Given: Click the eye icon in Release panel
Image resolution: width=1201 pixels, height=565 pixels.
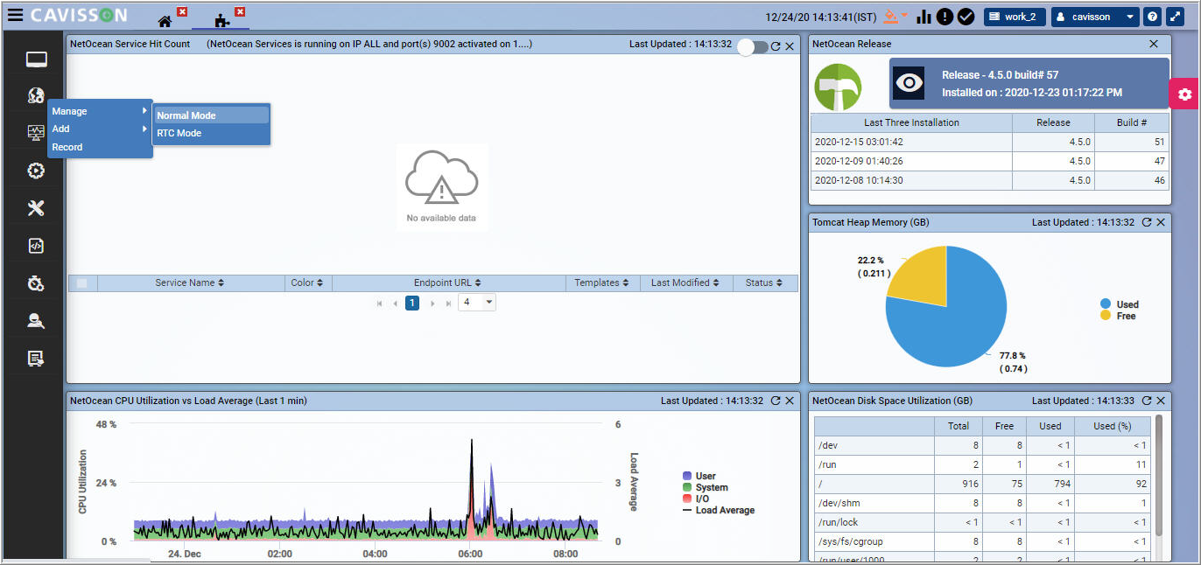Looking at the screenshot, I should click(910, 83).
